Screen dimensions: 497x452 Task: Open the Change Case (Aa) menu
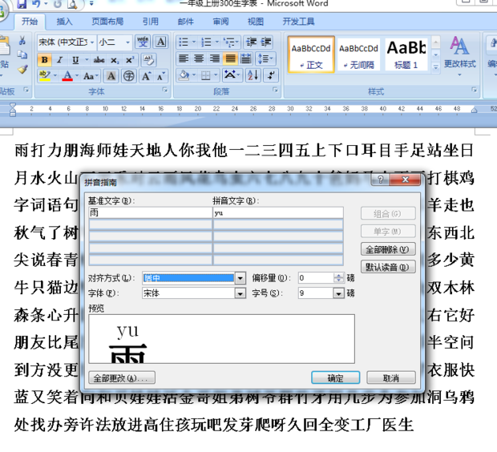coord(91,76)
